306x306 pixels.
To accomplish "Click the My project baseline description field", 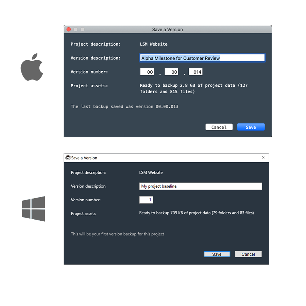I will (x=200, y=186).
